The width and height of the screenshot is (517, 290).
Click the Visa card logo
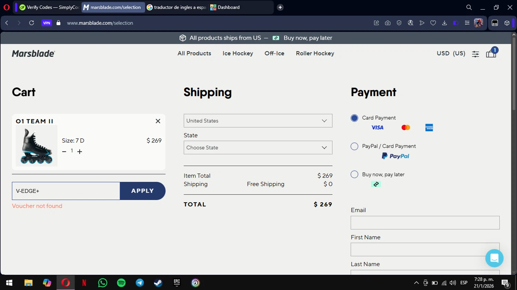tap(377, 128)
